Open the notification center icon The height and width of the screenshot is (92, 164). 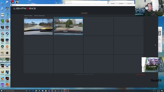point(162,91)
